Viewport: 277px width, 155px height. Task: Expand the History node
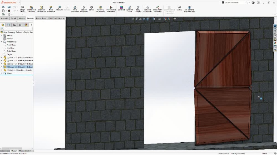(2, 35)
